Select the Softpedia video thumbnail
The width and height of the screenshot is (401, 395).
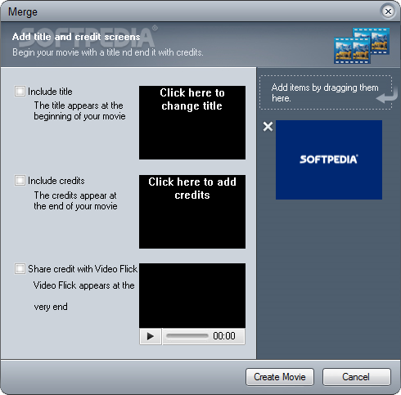(x=329, y=159)
